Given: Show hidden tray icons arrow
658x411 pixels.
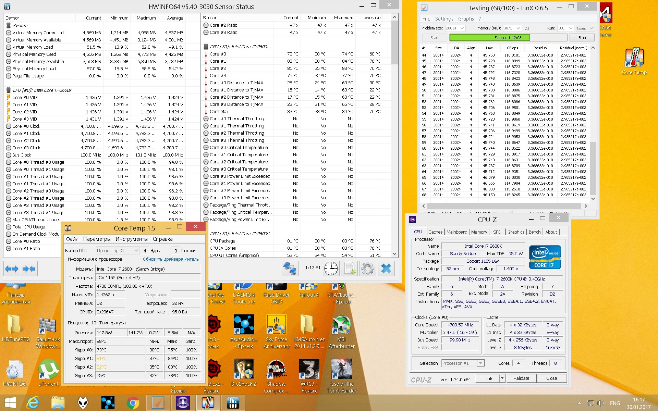Looking at the screenshot, I should click(579, 403).
